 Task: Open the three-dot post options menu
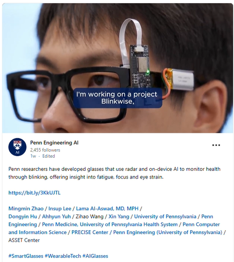point(216,145)
